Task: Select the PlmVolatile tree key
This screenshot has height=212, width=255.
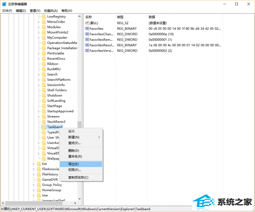Action: coord(55,53)
